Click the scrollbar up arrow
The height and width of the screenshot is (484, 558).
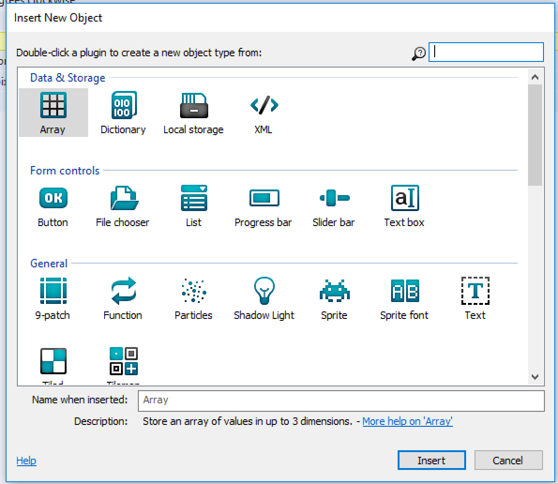click(x=535, y=77)
